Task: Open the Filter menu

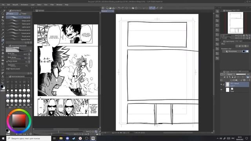Action: [52, 5]
